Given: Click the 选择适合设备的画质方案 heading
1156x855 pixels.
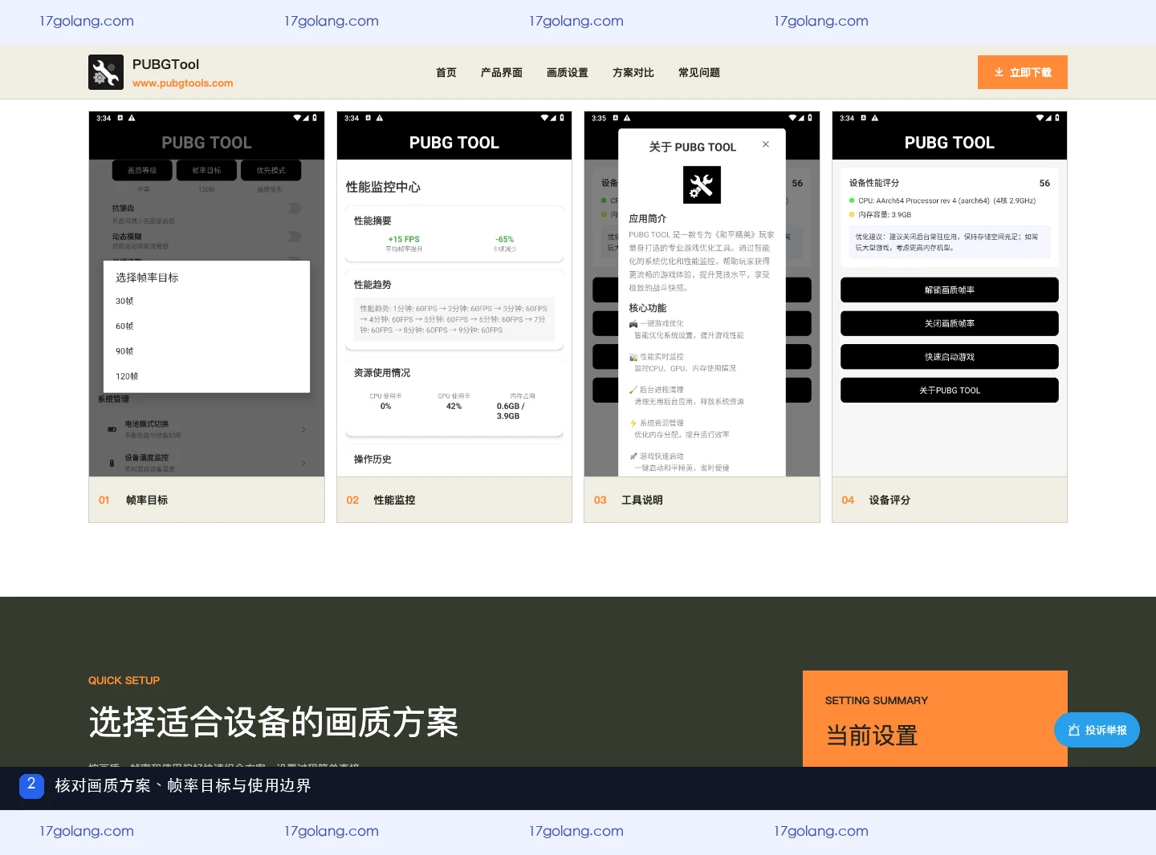Looking at the screenshot, I should point(274,722).
